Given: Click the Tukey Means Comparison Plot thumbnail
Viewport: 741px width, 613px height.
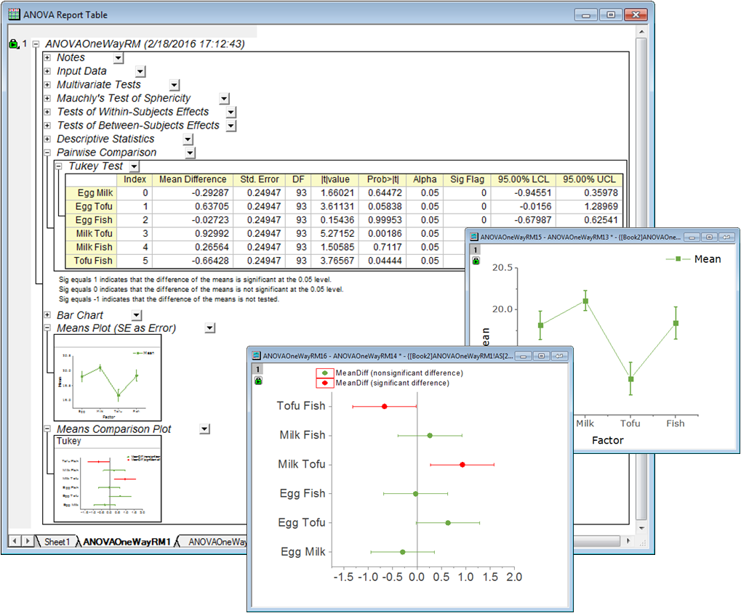Looking at the screenshot, I should pos(108,477).
